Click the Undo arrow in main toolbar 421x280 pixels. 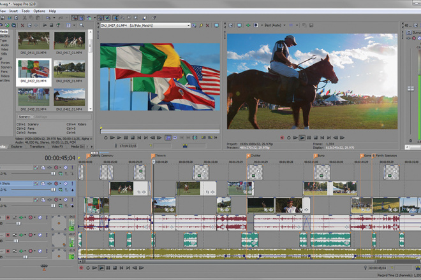point(48,18)
